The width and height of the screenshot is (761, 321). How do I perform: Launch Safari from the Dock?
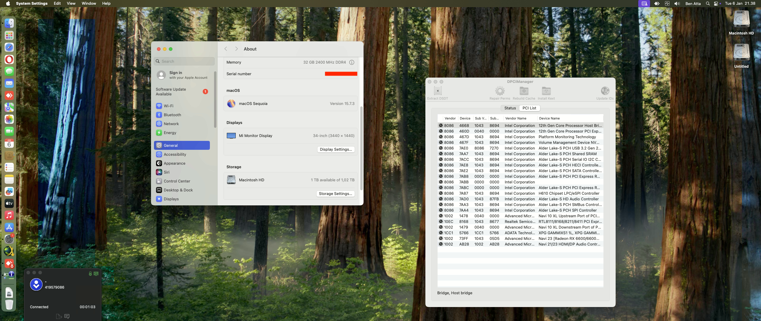9,47
